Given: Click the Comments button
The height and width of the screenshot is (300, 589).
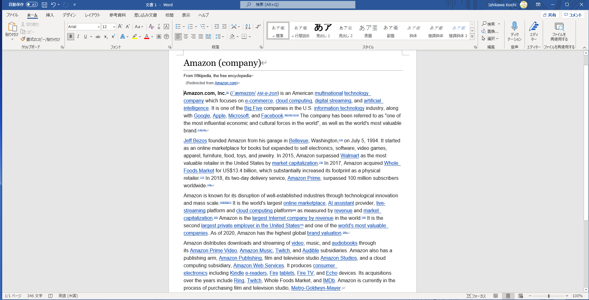Looking at the screenshot, I should (573, 15).
